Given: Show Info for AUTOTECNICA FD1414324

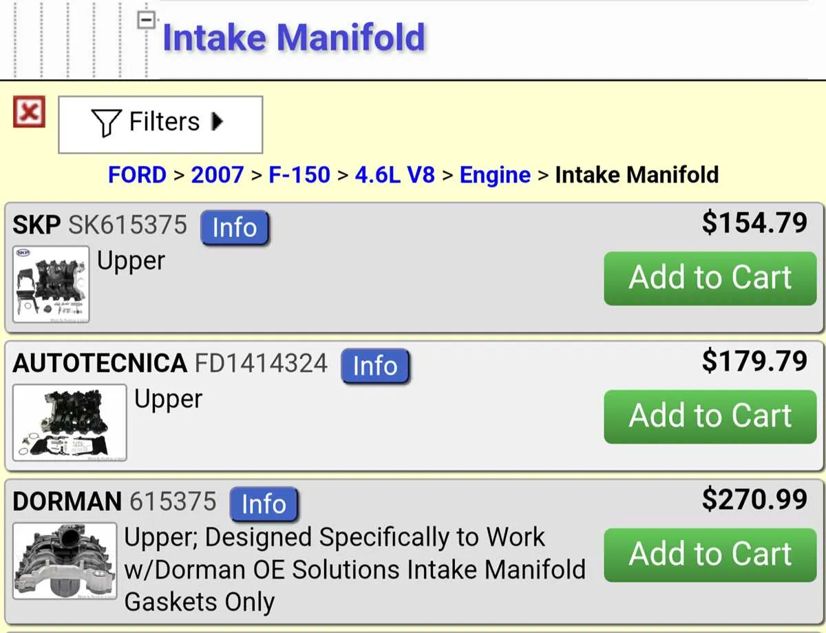Looking at the screenshot, I should pyautogui.click(x=375, y=366).
